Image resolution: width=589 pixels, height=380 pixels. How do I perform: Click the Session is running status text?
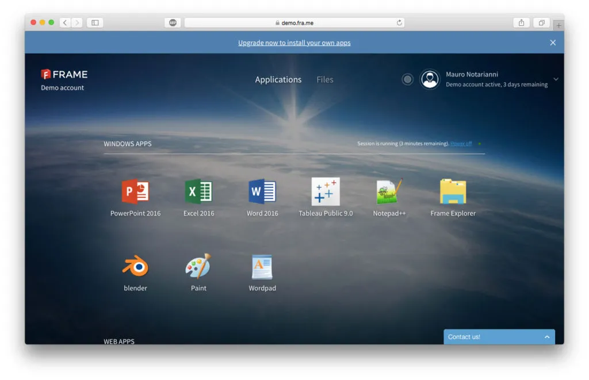[x=403, y=144]
